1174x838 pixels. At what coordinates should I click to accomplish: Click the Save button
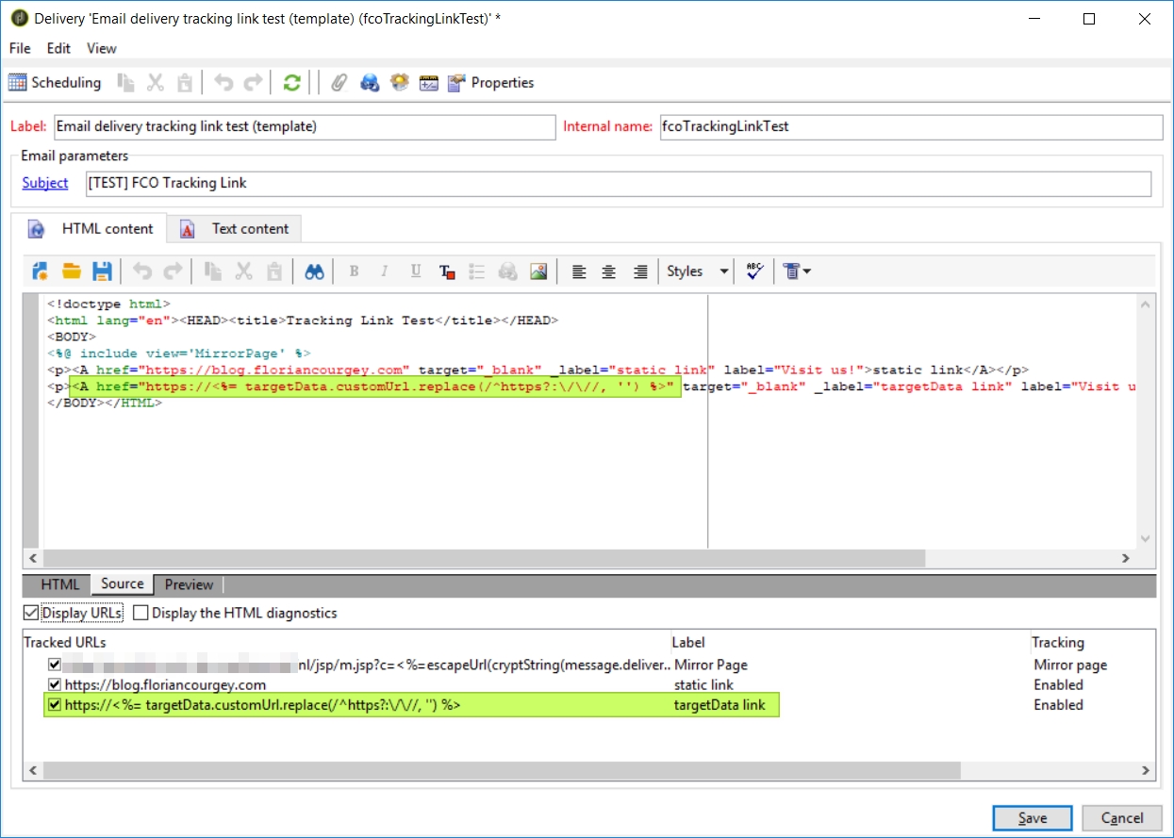[x=1033, y=818]
